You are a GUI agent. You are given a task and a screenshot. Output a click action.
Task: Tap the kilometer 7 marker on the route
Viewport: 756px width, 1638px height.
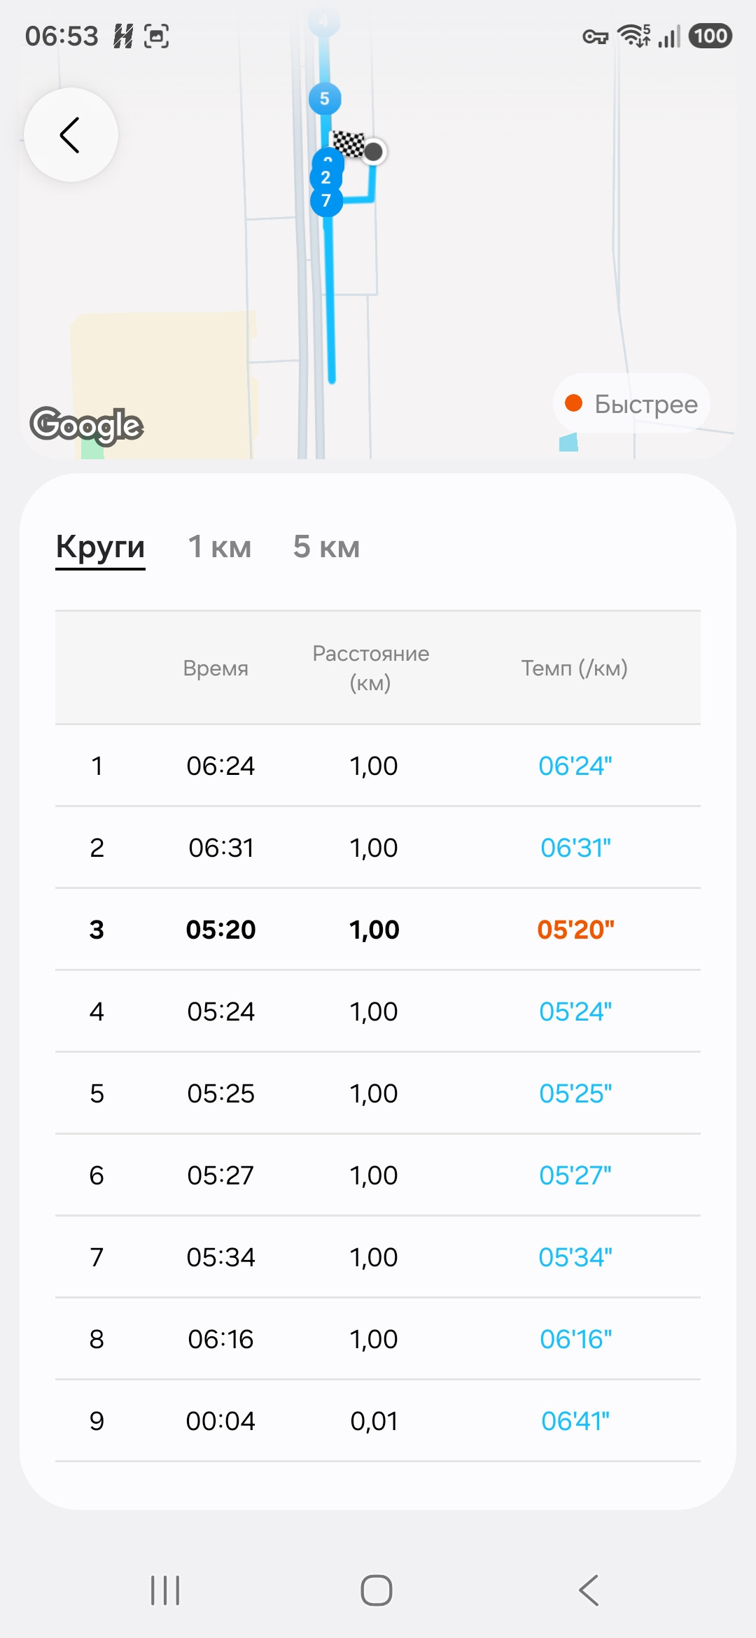(x=326, y=201)
